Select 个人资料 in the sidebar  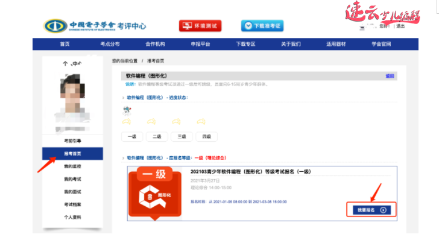coord(72,217)
